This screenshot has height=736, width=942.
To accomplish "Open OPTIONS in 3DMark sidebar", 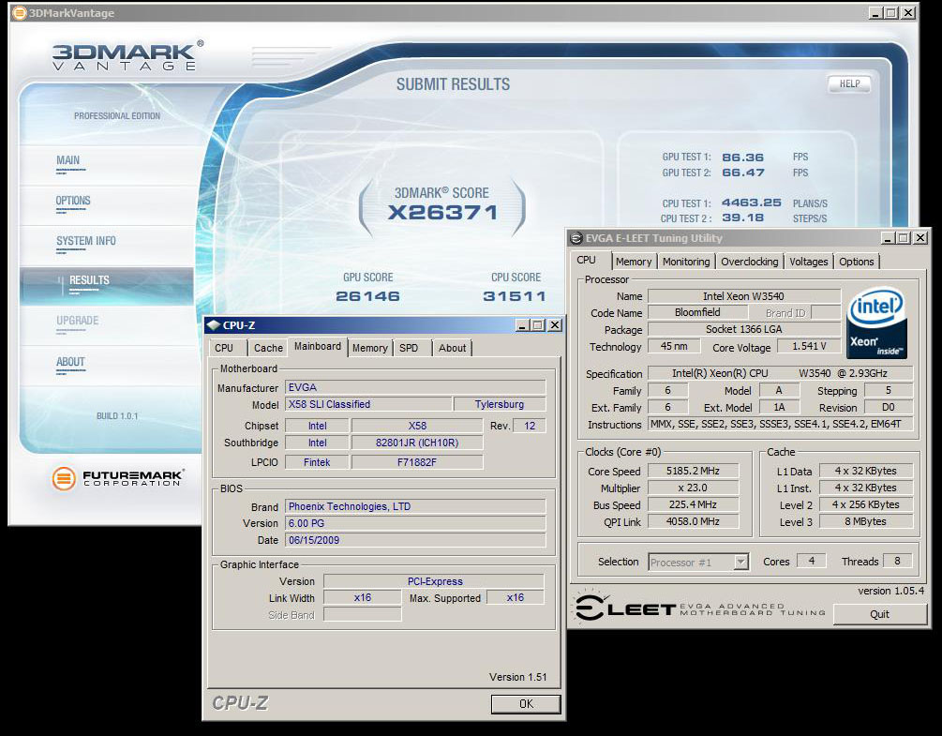I will tap(73, 202).
